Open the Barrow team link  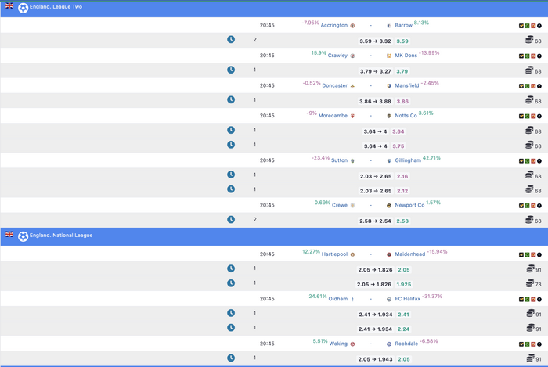404,25
